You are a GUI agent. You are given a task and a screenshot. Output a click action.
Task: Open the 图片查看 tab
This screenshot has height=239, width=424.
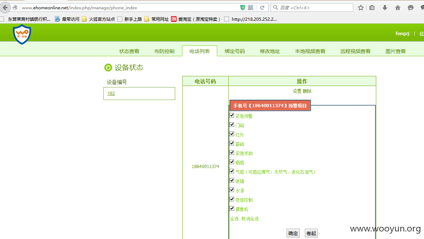(396, 51)
